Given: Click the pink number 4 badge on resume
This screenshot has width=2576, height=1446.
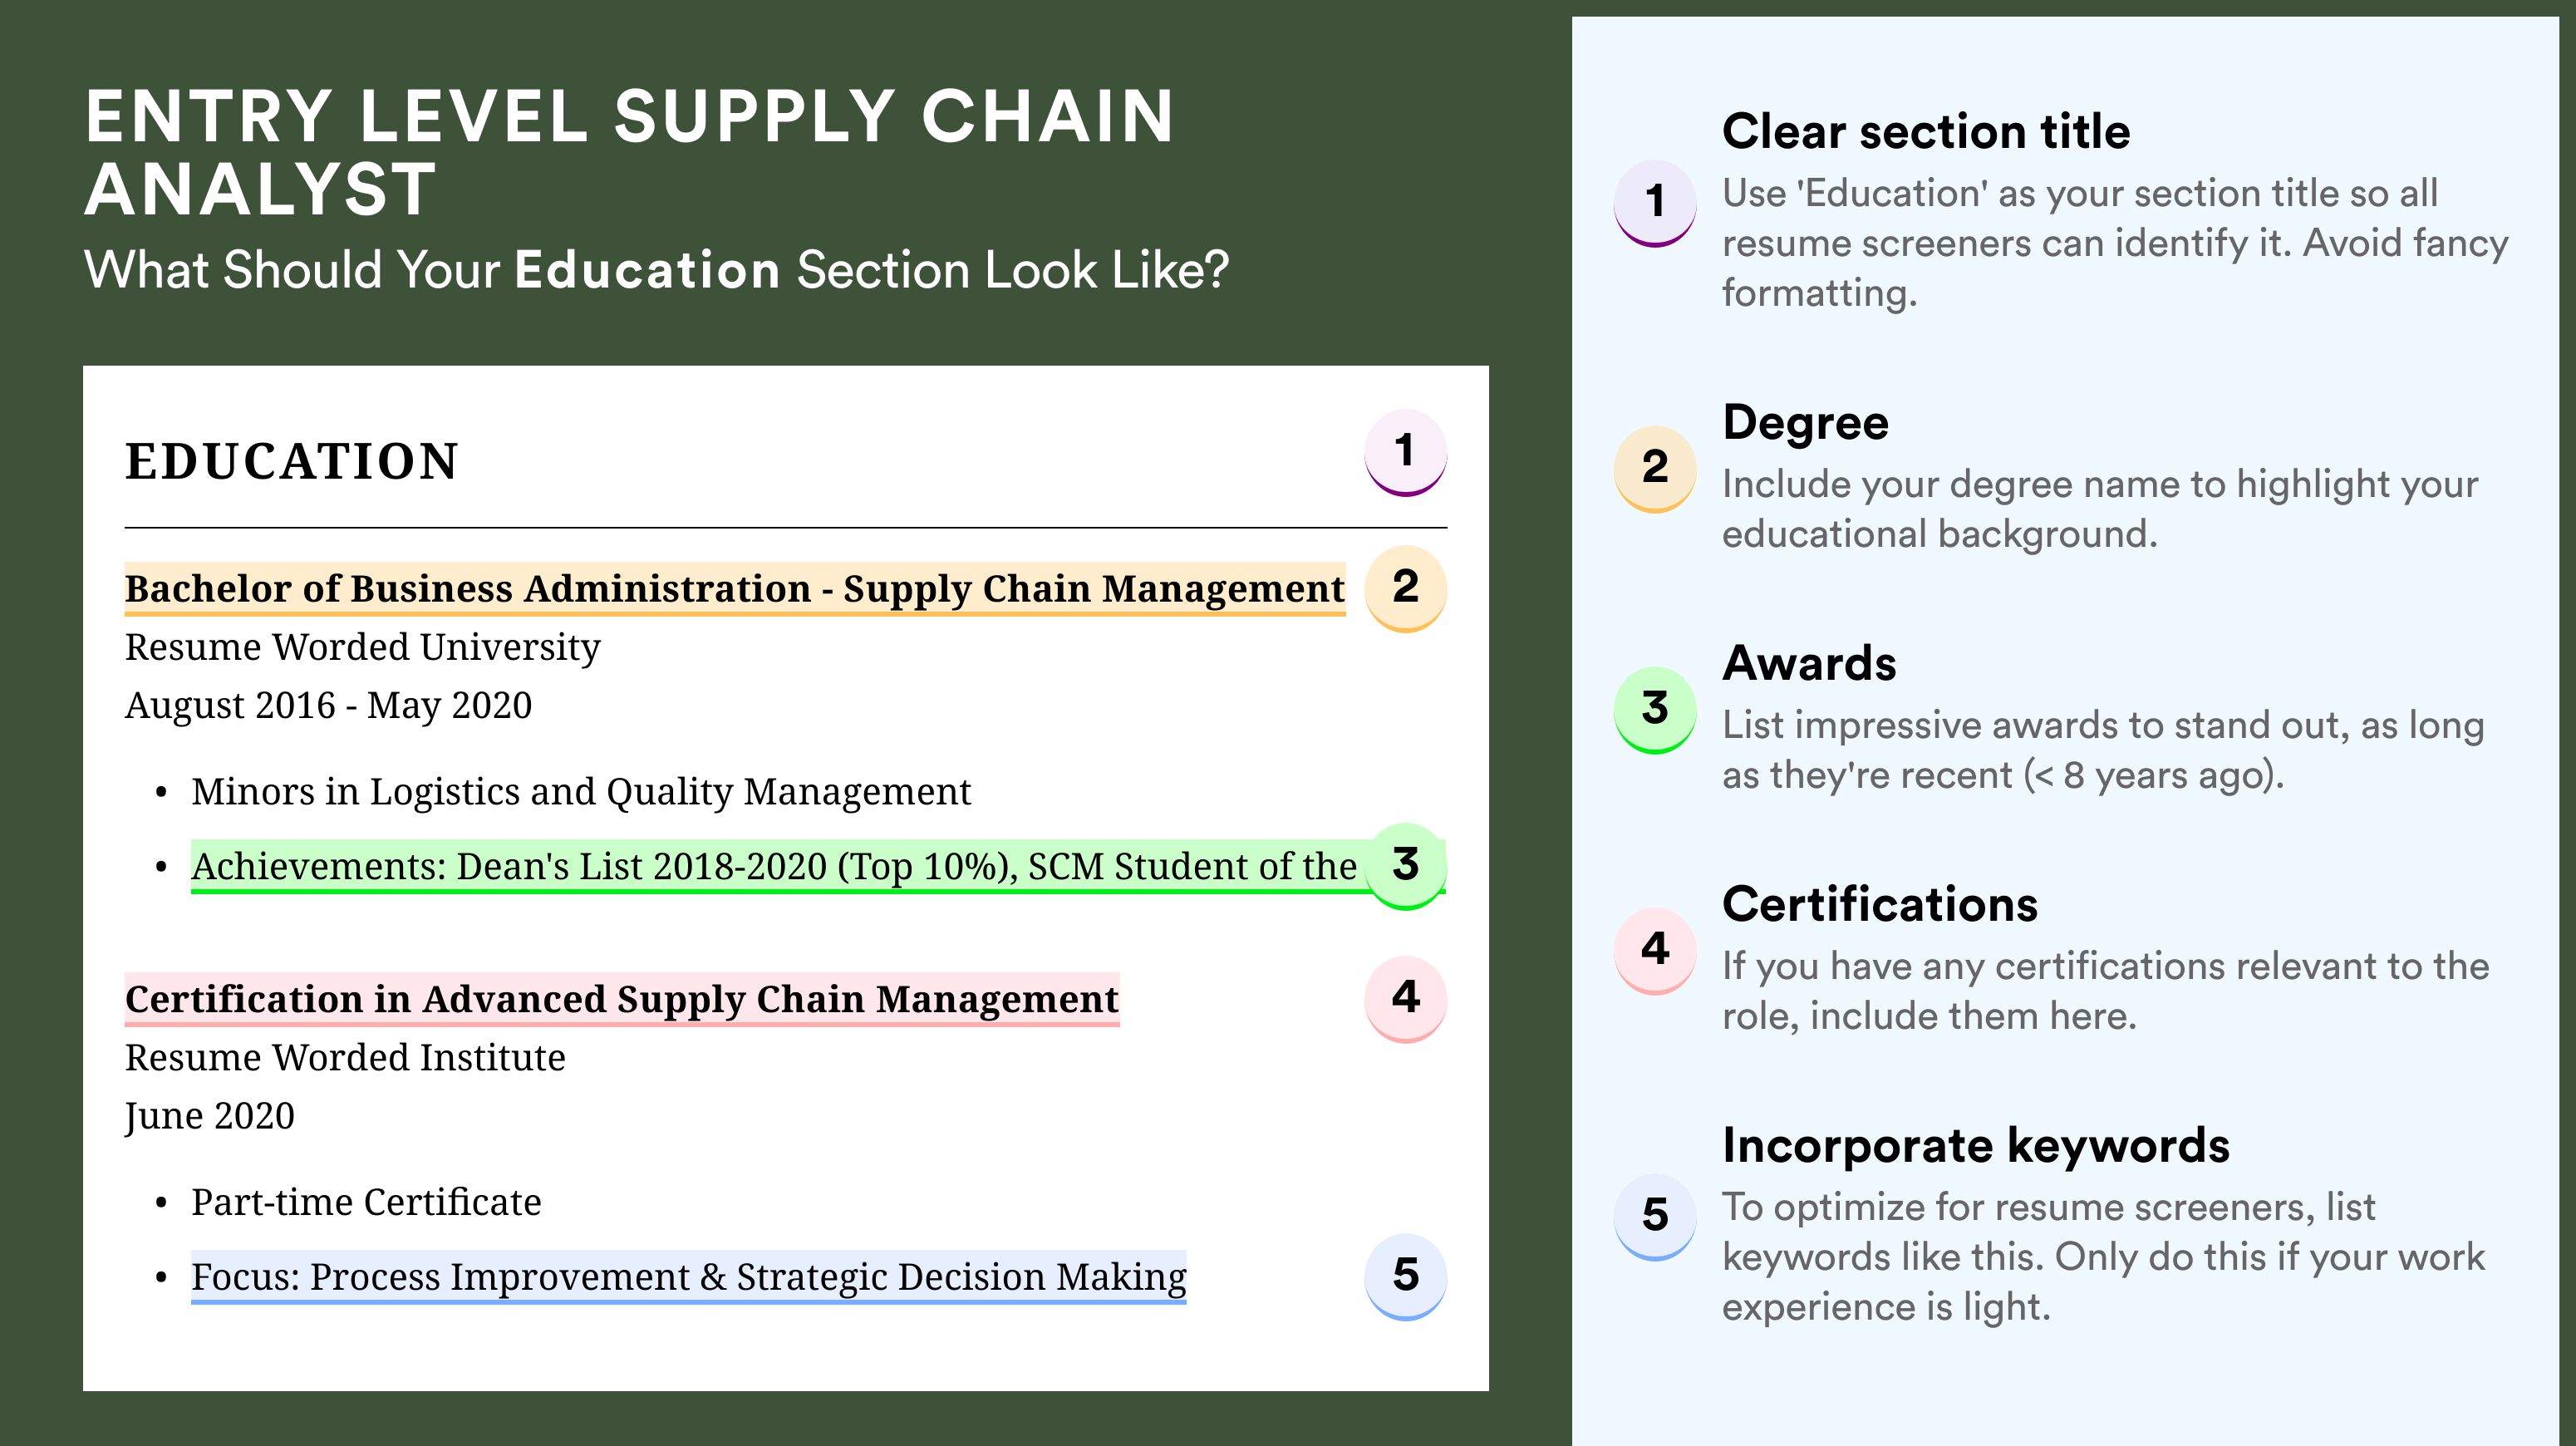Looking at the screenshot, I should (x=1405, y=999).
